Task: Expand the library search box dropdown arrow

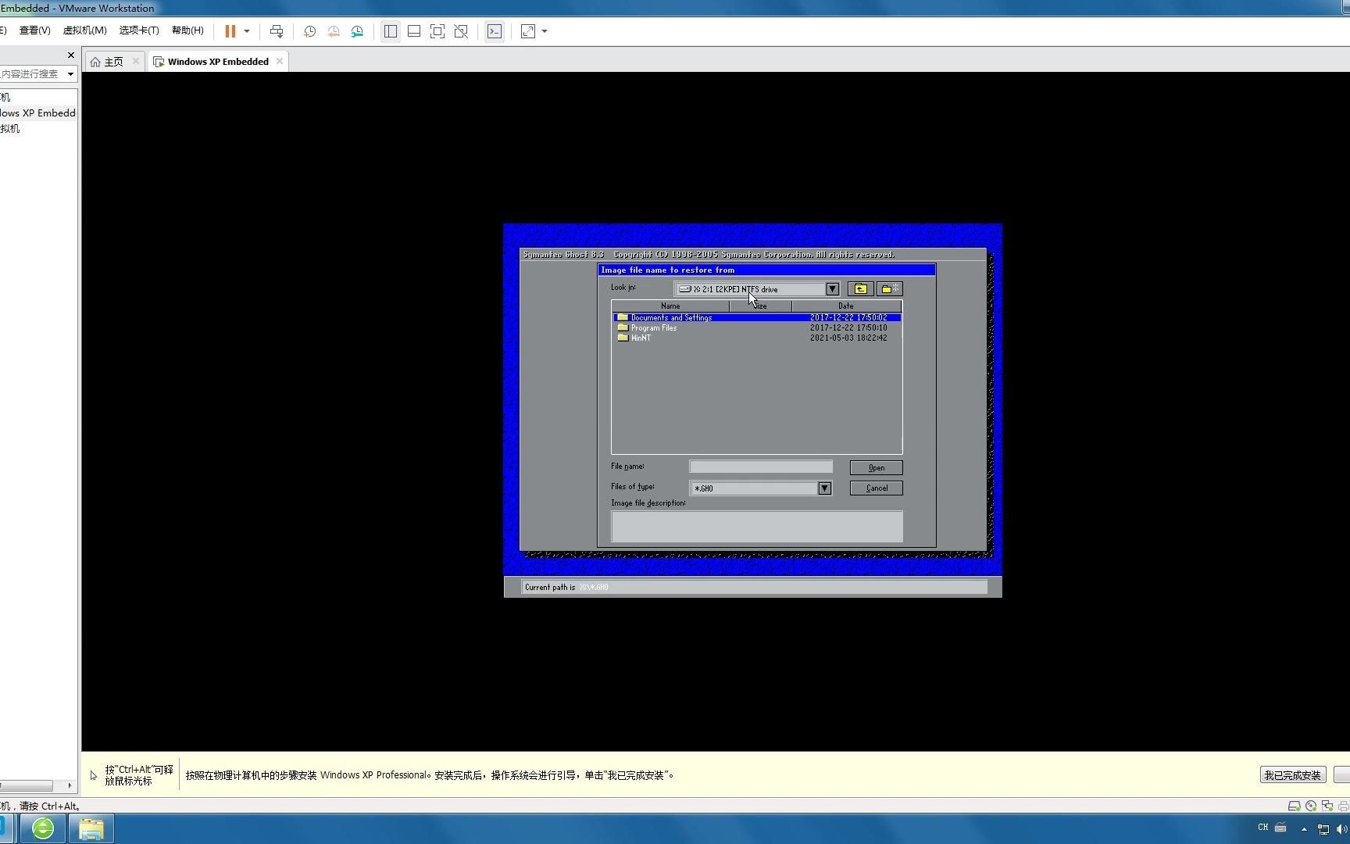Action: tap(70, 74)
